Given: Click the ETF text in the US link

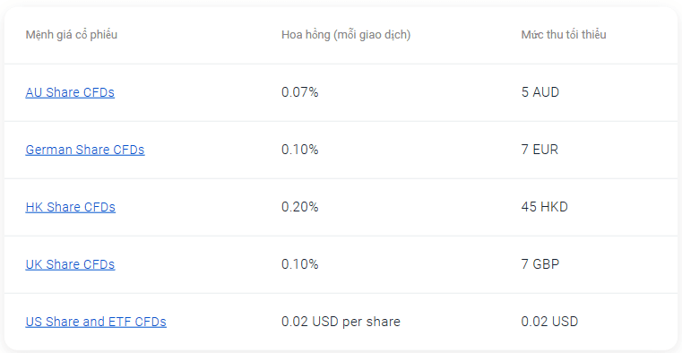Looking at the screenshot, I should point(120,322).
